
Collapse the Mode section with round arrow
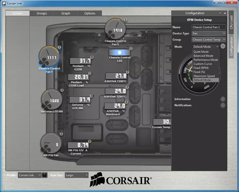[x=223, y=46]
